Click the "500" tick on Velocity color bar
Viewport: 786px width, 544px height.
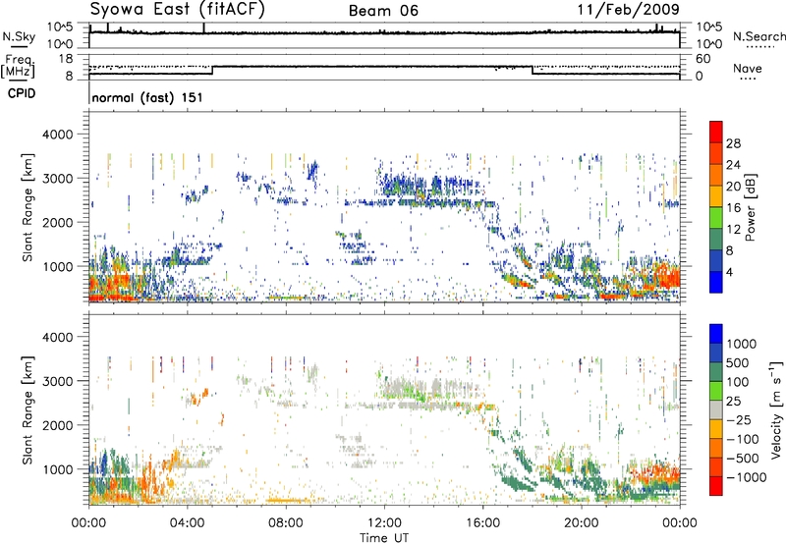tap(738, 362)
